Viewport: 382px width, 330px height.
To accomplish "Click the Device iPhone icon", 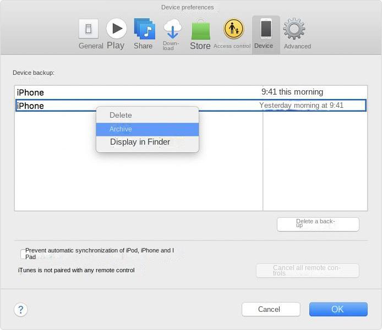I will click(x=266, y=29).
